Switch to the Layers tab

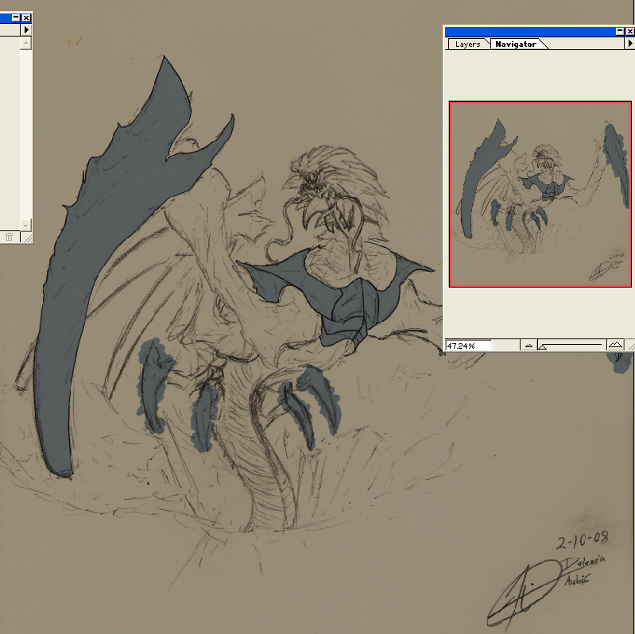click(467, 44)
